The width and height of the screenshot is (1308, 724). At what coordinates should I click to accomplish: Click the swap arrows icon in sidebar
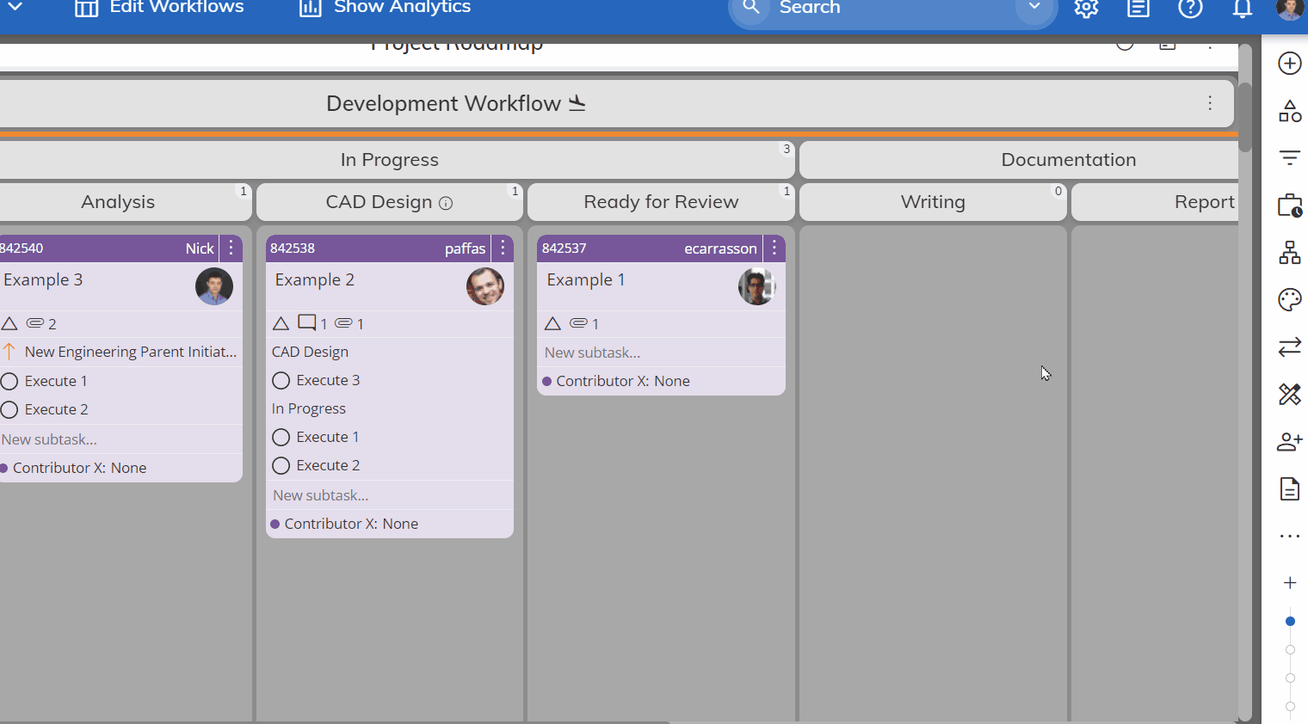coord(1289,347)
